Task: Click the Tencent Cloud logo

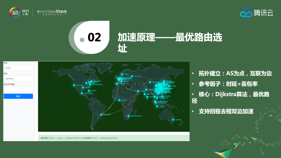Action: 256,12
